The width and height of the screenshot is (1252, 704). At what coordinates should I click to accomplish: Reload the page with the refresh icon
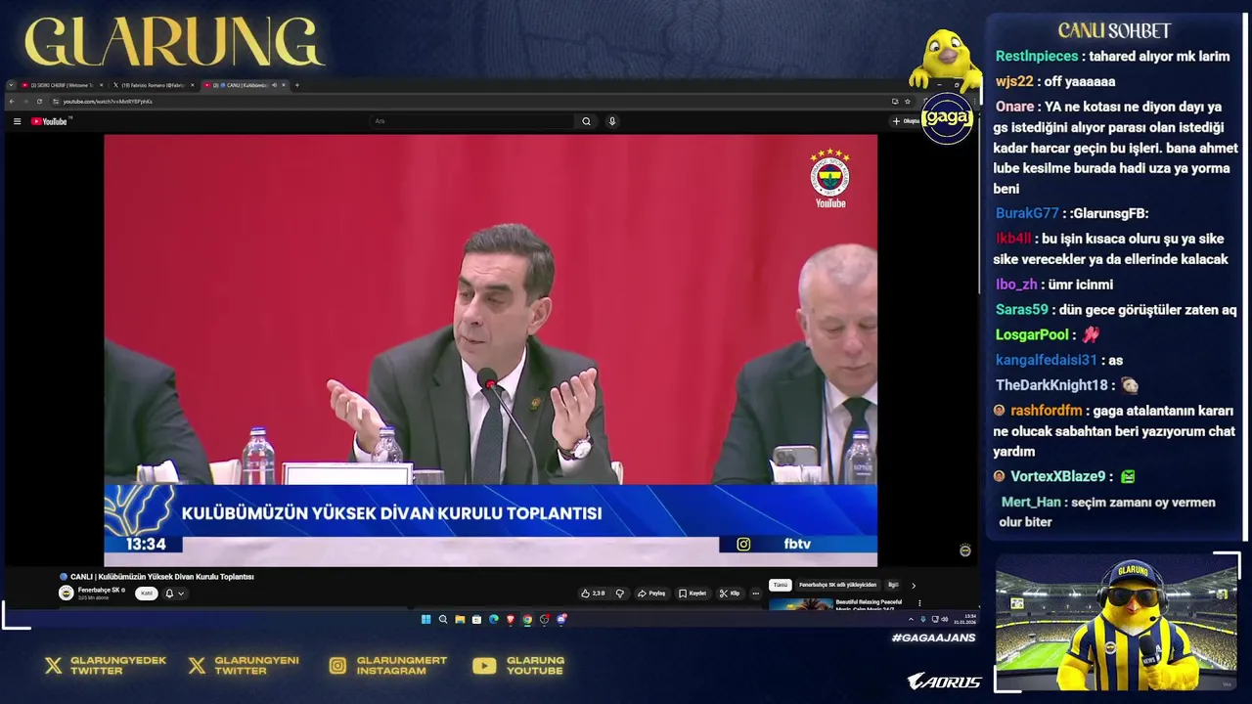click(39, 102)
